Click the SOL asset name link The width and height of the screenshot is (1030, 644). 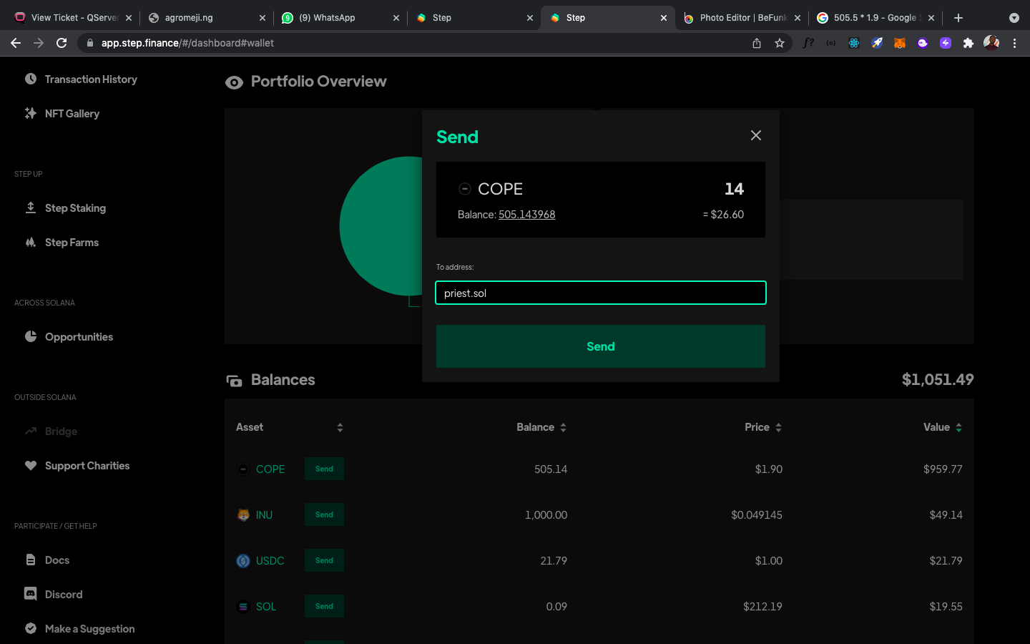[266, 607]
